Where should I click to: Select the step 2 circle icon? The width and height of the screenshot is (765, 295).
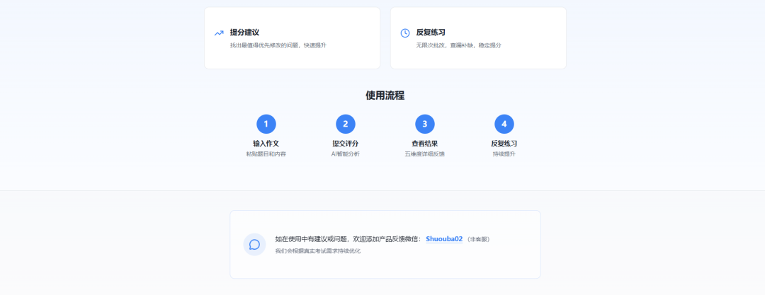tap(346, 124)
